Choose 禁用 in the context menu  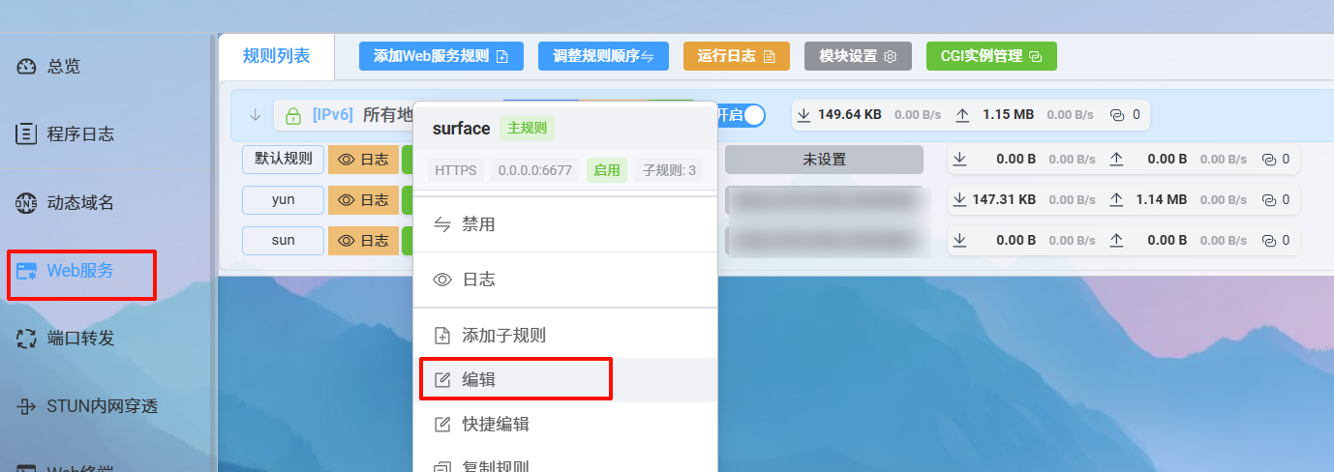click(x=565, y=224)
